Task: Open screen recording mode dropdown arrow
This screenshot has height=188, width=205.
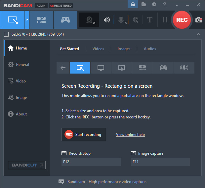Action: (x=27, y=20)
